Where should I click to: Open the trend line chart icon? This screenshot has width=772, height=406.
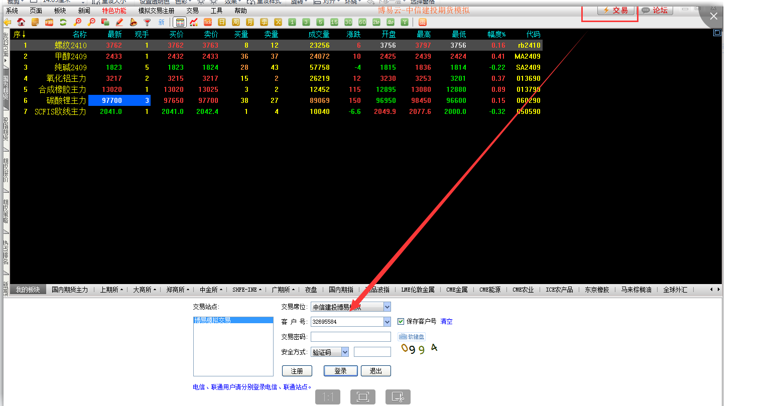tap(194, 22)
